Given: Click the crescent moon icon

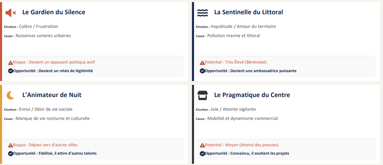Looking at the screenshot, I should [x=11, y=95].
